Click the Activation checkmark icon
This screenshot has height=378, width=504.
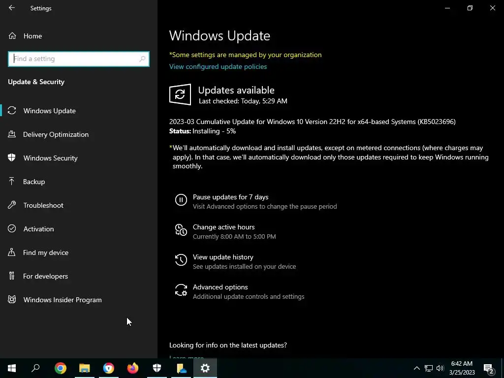coord(12,228)
